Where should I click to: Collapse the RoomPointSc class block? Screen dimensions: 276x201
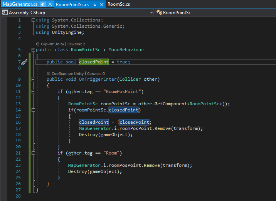point(33,50)
